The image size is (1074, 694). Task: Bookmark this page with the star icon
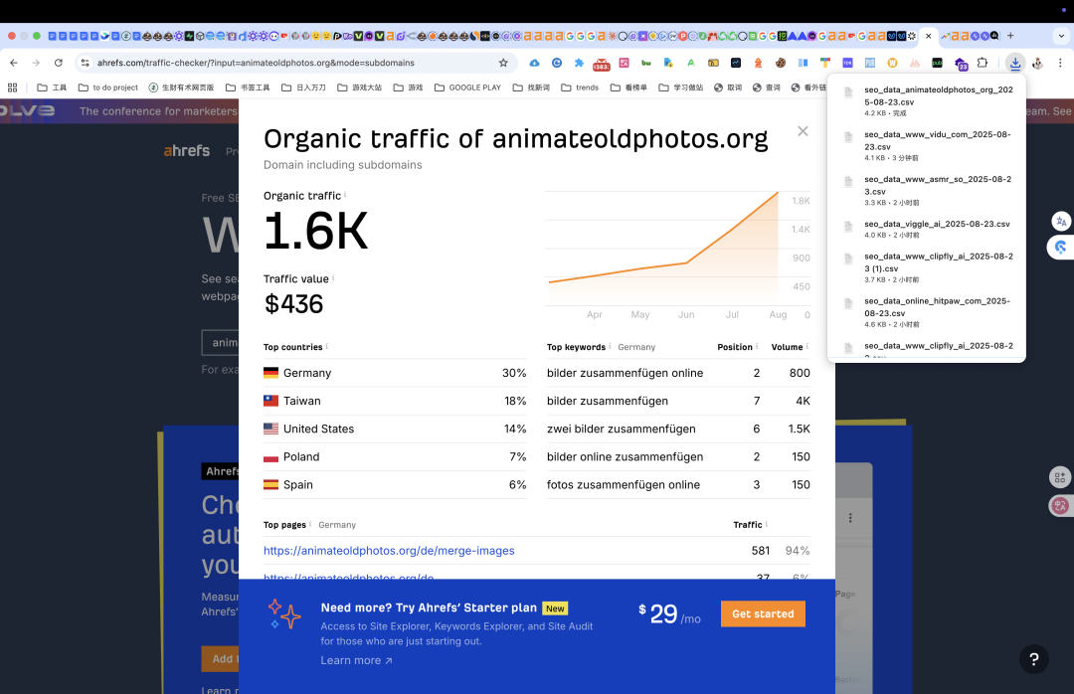pos(503,63)
